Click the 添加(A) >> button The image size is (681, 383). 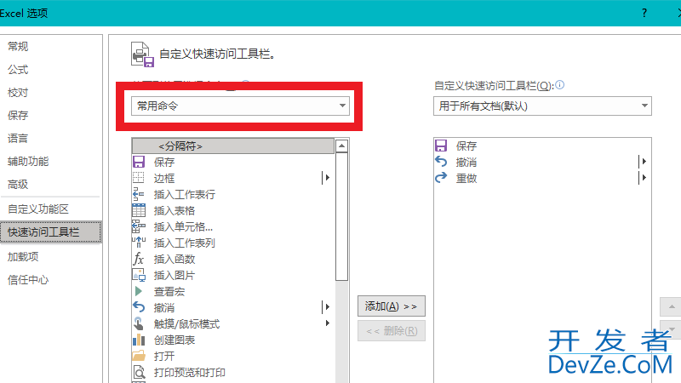[392, 306]
